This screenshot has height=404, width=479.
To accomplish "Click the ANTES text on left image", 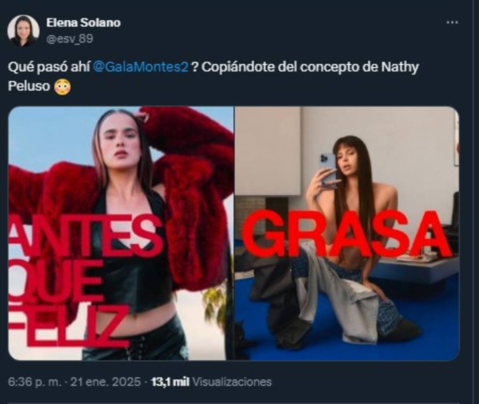I will (x=86, y=236).
